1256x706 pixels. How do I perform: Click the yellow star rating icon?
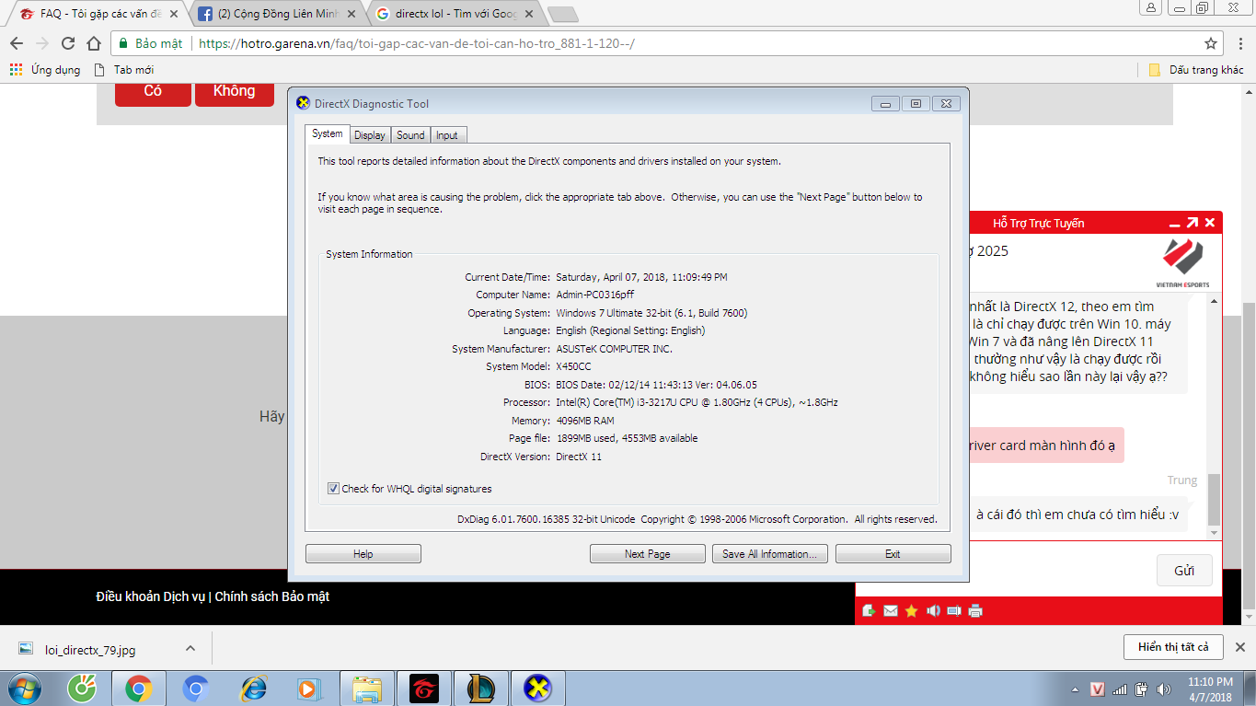coord(911,611)
